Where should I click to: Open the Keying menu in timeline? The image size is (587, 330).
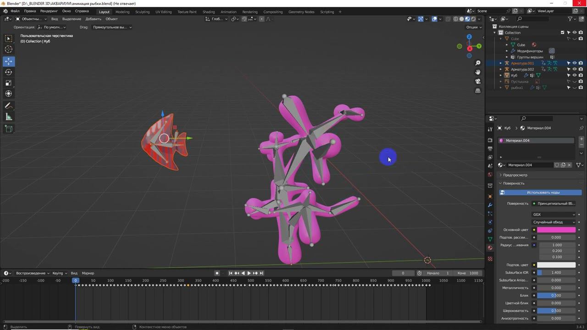(59, 273)
